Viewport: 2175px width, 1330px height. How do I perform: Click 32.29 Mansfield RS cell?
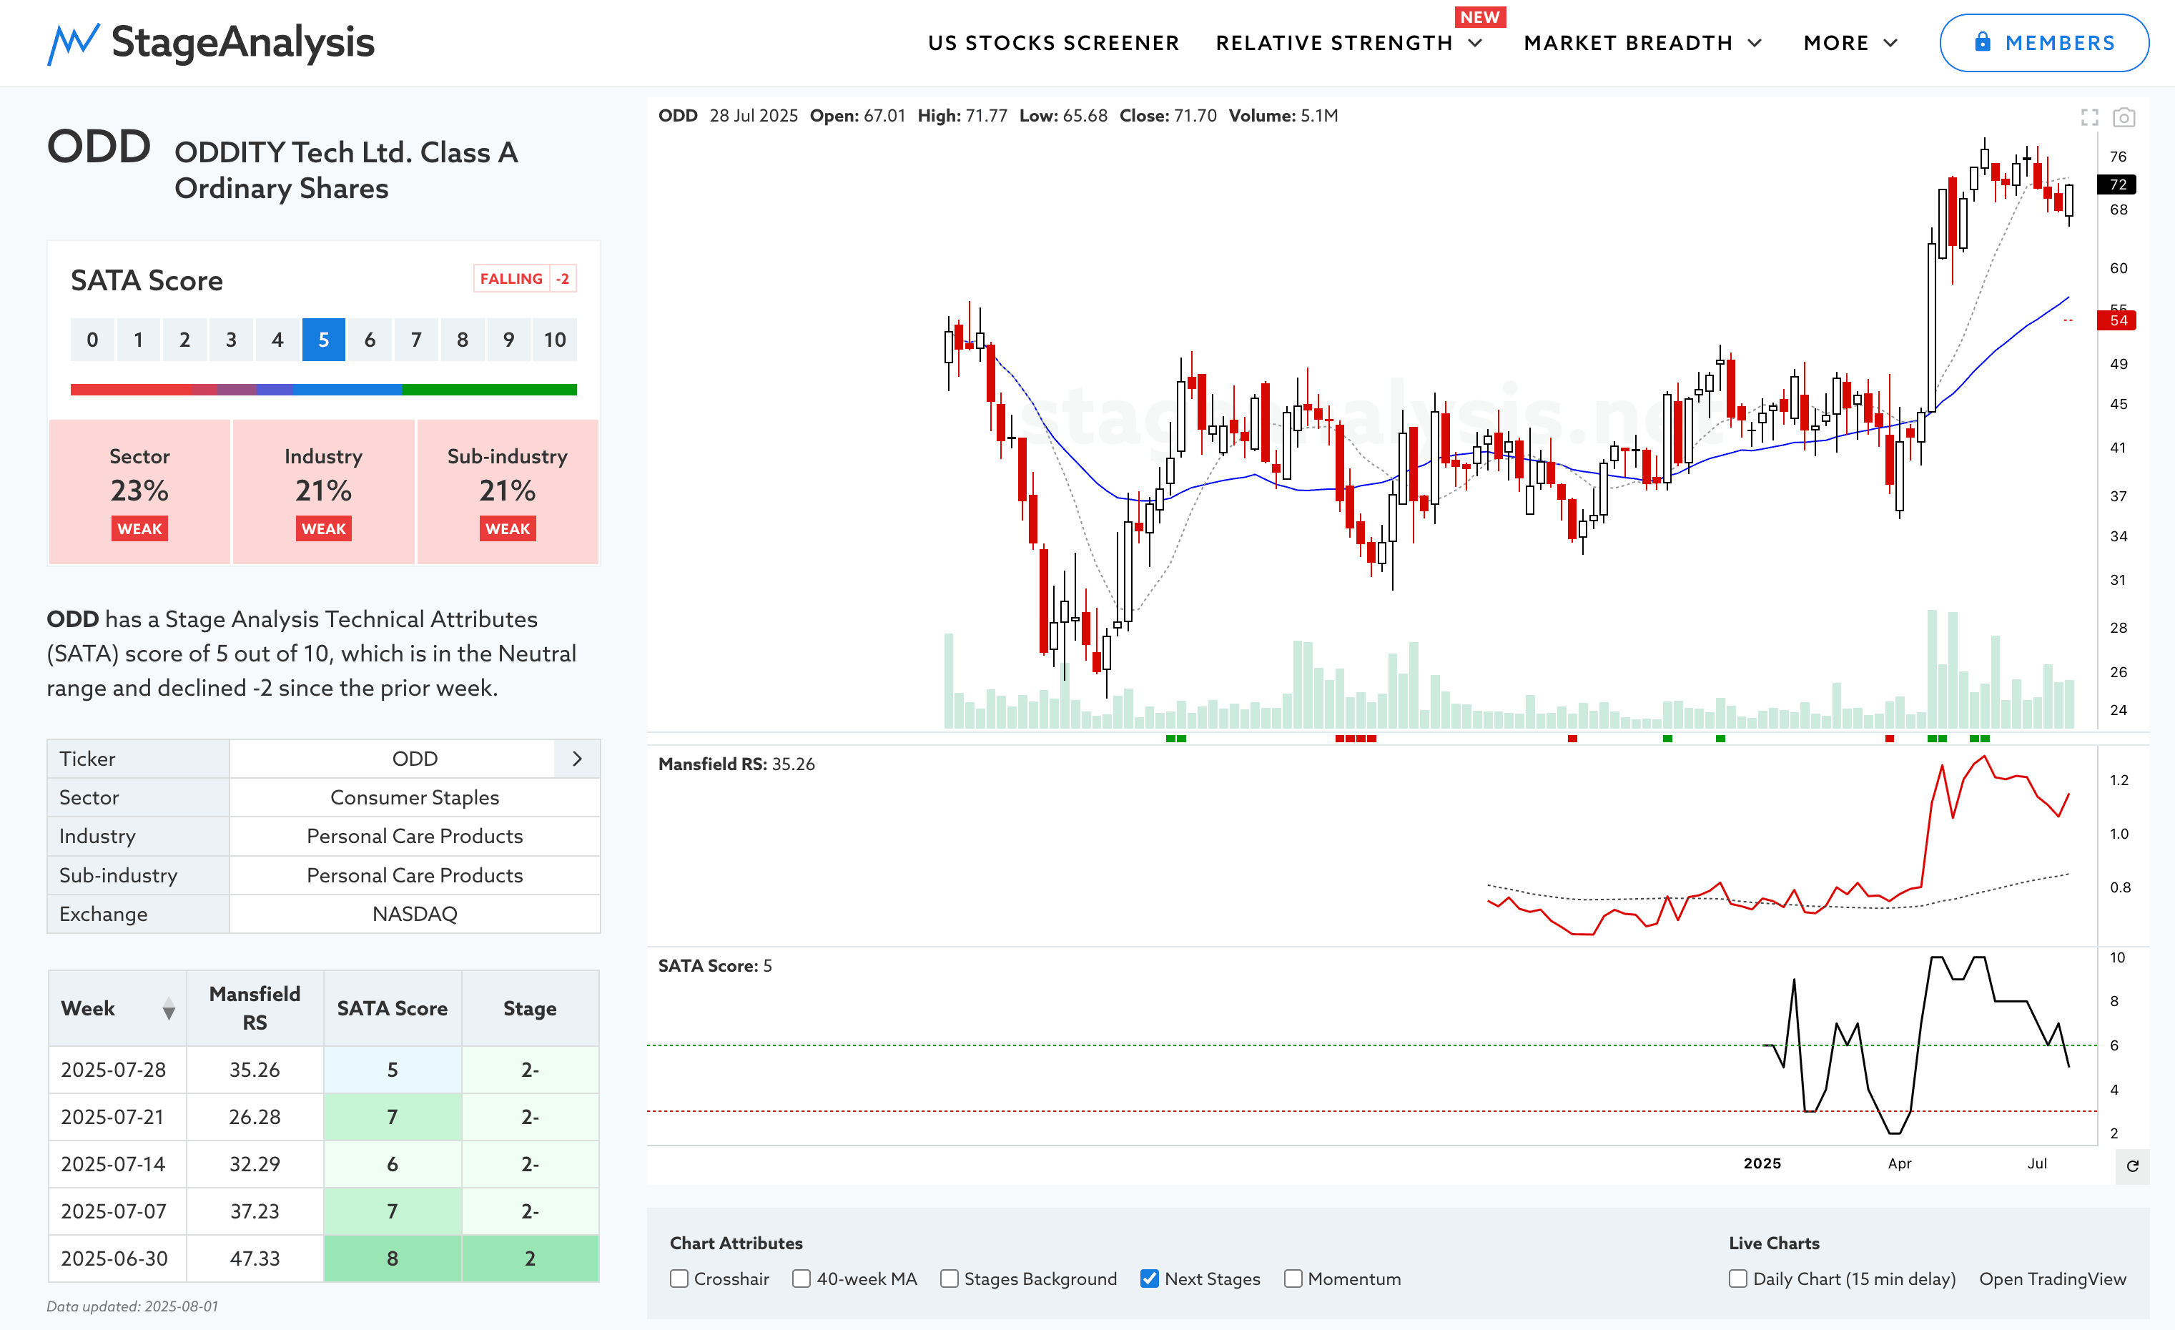coord(255,1164)
